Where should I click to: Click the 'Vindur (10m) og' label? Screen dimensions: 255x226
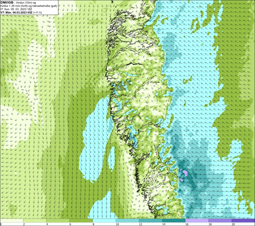pyautogui.click(x=26, y=3)
